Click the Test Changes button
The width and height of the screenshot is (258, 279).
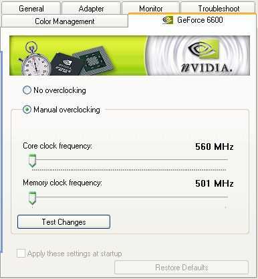(x=63, y=222)
